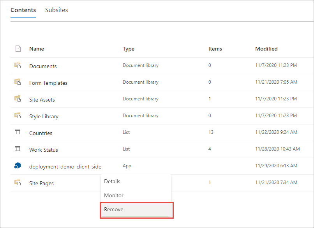Viewport: 314px width, 228px height.
Task: Click the file type column header icon
Action: [18, 49]
